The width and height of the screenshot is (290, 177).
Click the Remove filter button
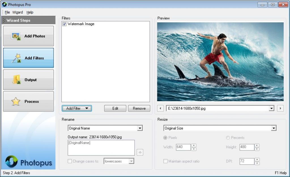tap(139, 108)
